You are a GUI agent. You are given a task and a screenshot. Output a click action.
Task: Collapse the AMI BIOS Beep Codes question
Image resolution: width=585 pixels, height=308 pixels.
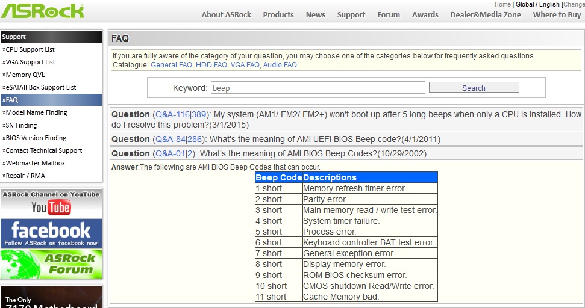pyautogui.click(x=346, y=153)
